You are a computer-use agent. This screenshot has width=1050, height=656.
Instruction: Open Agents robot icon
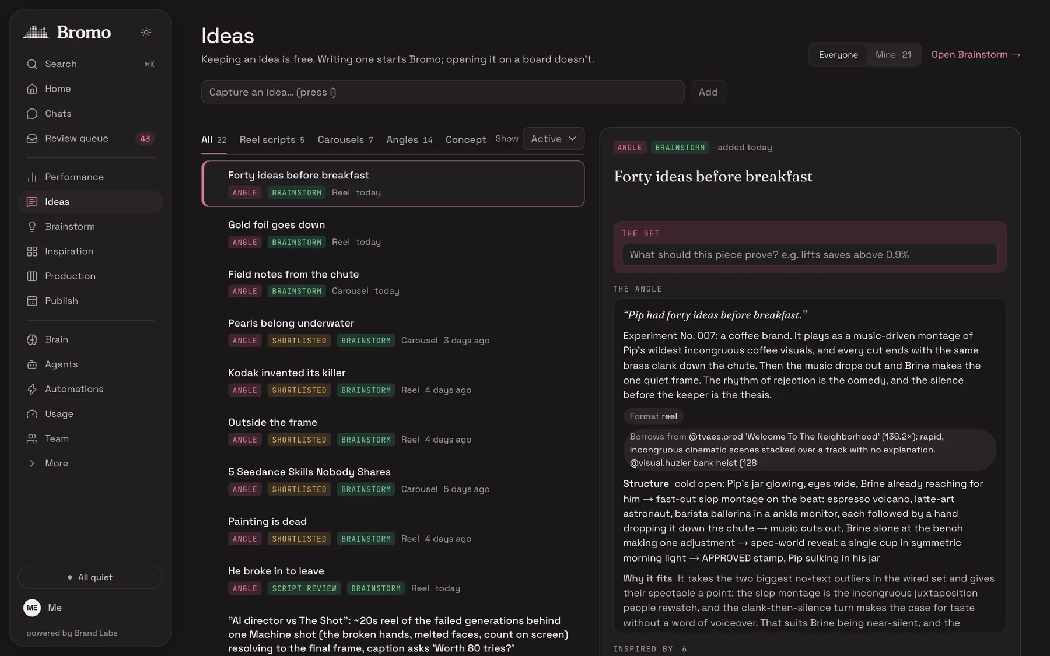pyautogui.click(x=32, y=364)
